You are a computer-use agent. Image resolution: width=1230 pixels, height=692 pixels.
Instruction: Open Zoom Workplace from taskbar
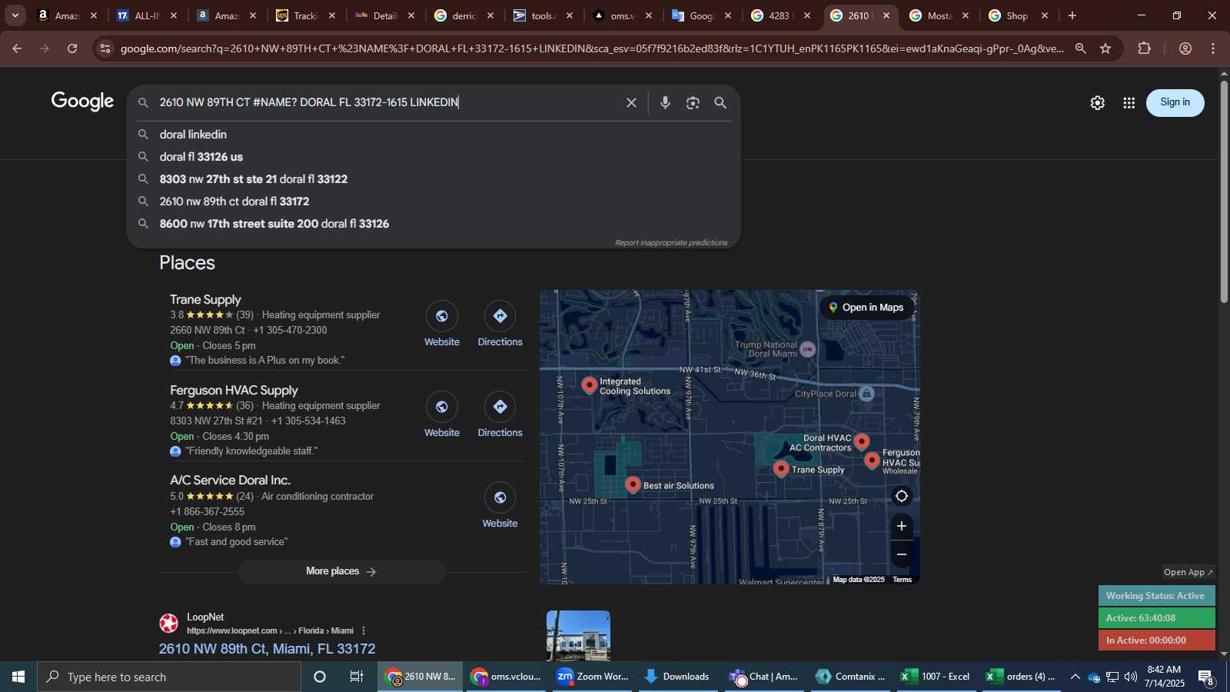coord(593,677)
